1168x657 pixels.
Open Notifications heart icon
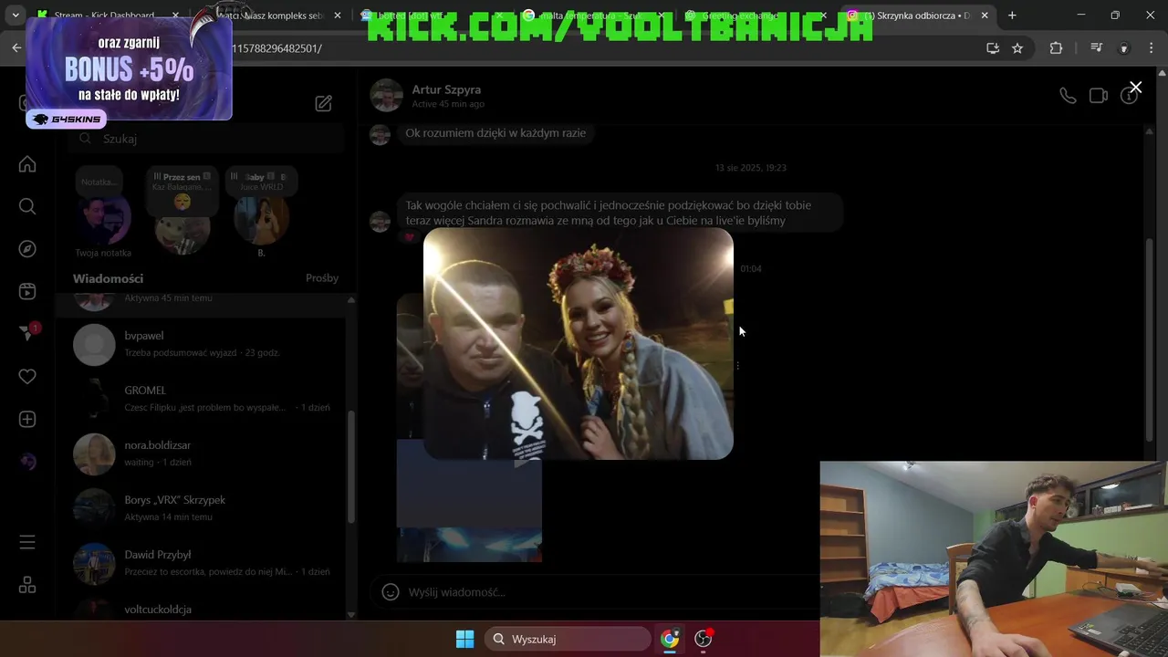(x=27, y=377)
